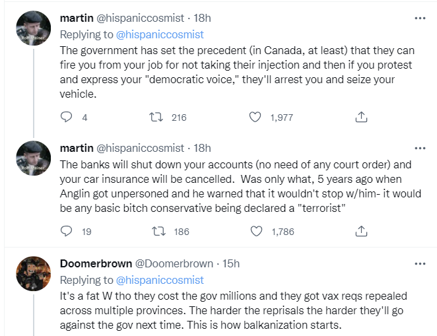Like the tweet with 1,977 likes

click(x=255, y=118)
